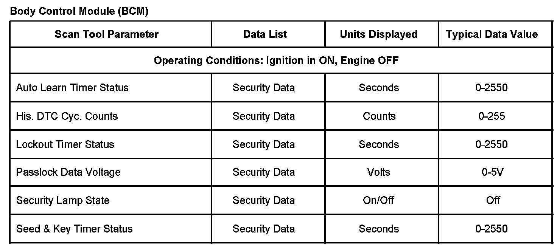Click the On/Off units cell
The height and width of the screenshot is (248, 557).
pos(378,200)
